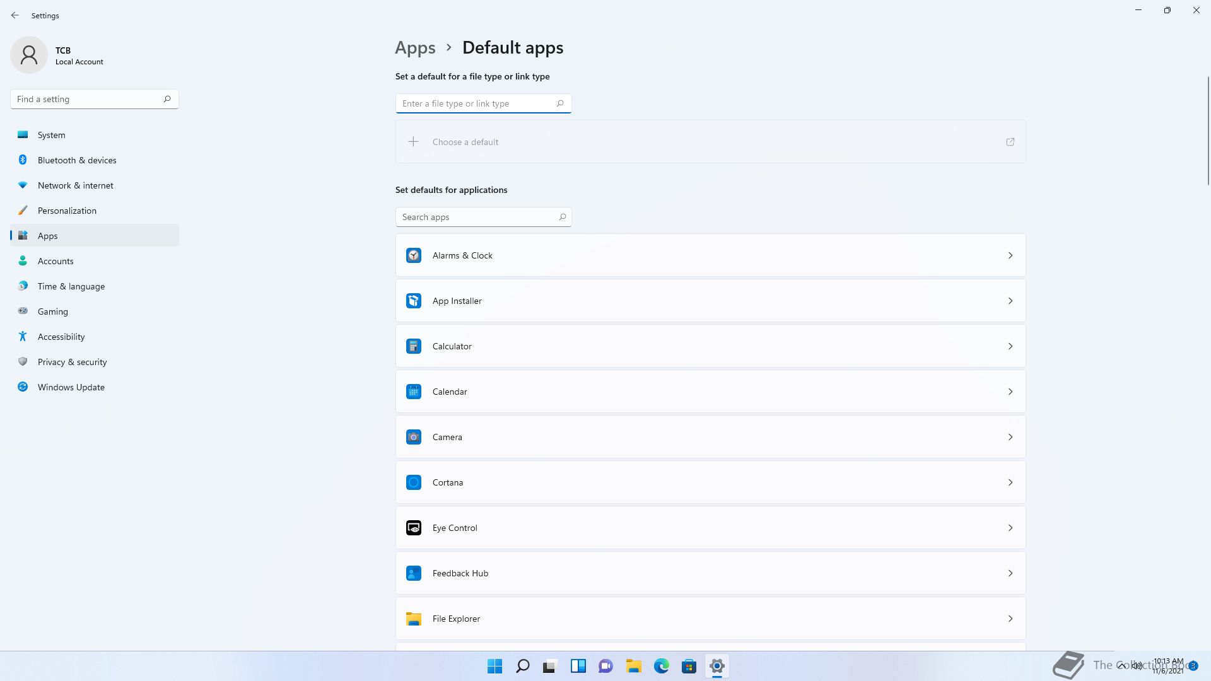Click the TCB Local Account name
Viewport: 1211px width, 681px height.
tap(79, 55)
